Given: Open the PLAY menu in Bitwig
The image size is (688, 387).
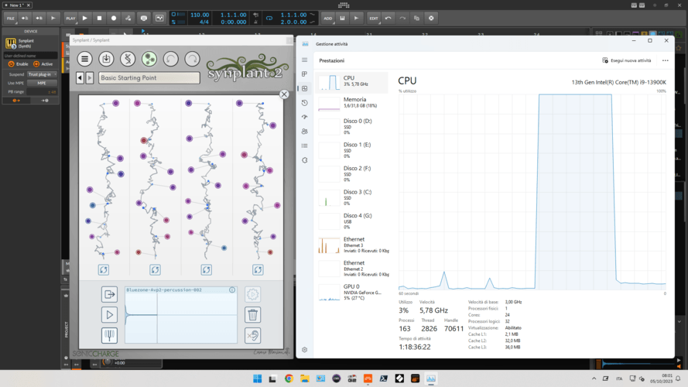Looking at the screenshot, I should point(70,19).
